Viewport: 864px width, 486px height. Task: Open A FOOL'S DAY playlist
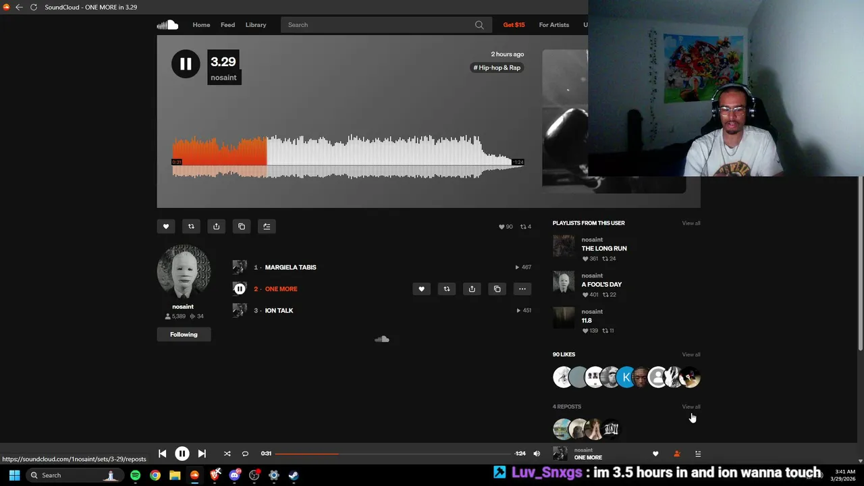click(x=601, y=284)
